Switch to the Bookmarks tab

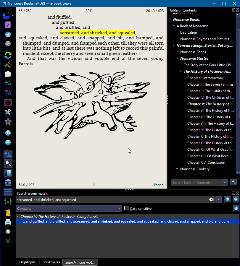tap(51, 262)
